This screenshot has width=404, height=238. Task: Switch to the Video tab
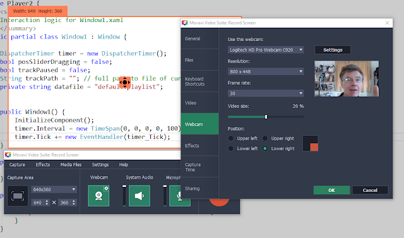pyautogui.click(x=199, y=103)
